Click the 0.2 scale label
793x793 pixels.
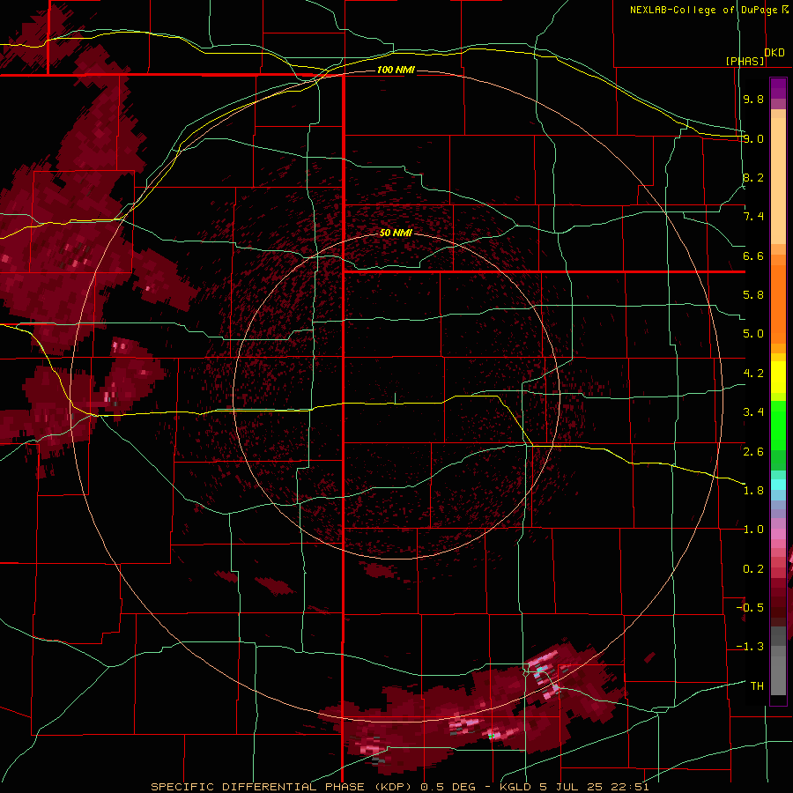(x=753, y=569)
